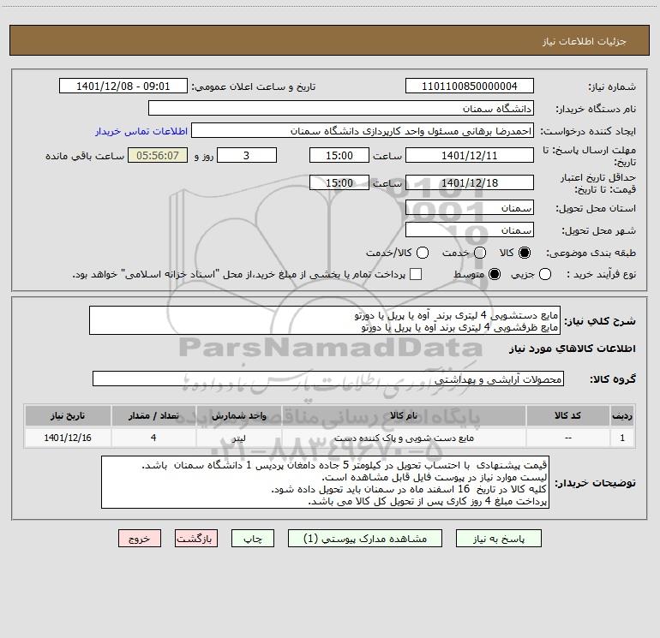Click the buyer notes text area
The image size is (660, 638).
pyautogui.click(x=325, y=482)
